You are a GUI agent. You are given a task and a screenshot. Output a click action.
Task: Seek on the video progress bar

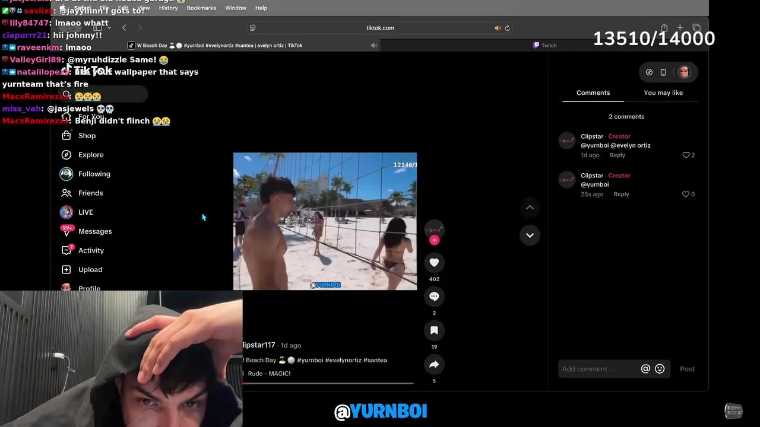[x=328, y=383]
